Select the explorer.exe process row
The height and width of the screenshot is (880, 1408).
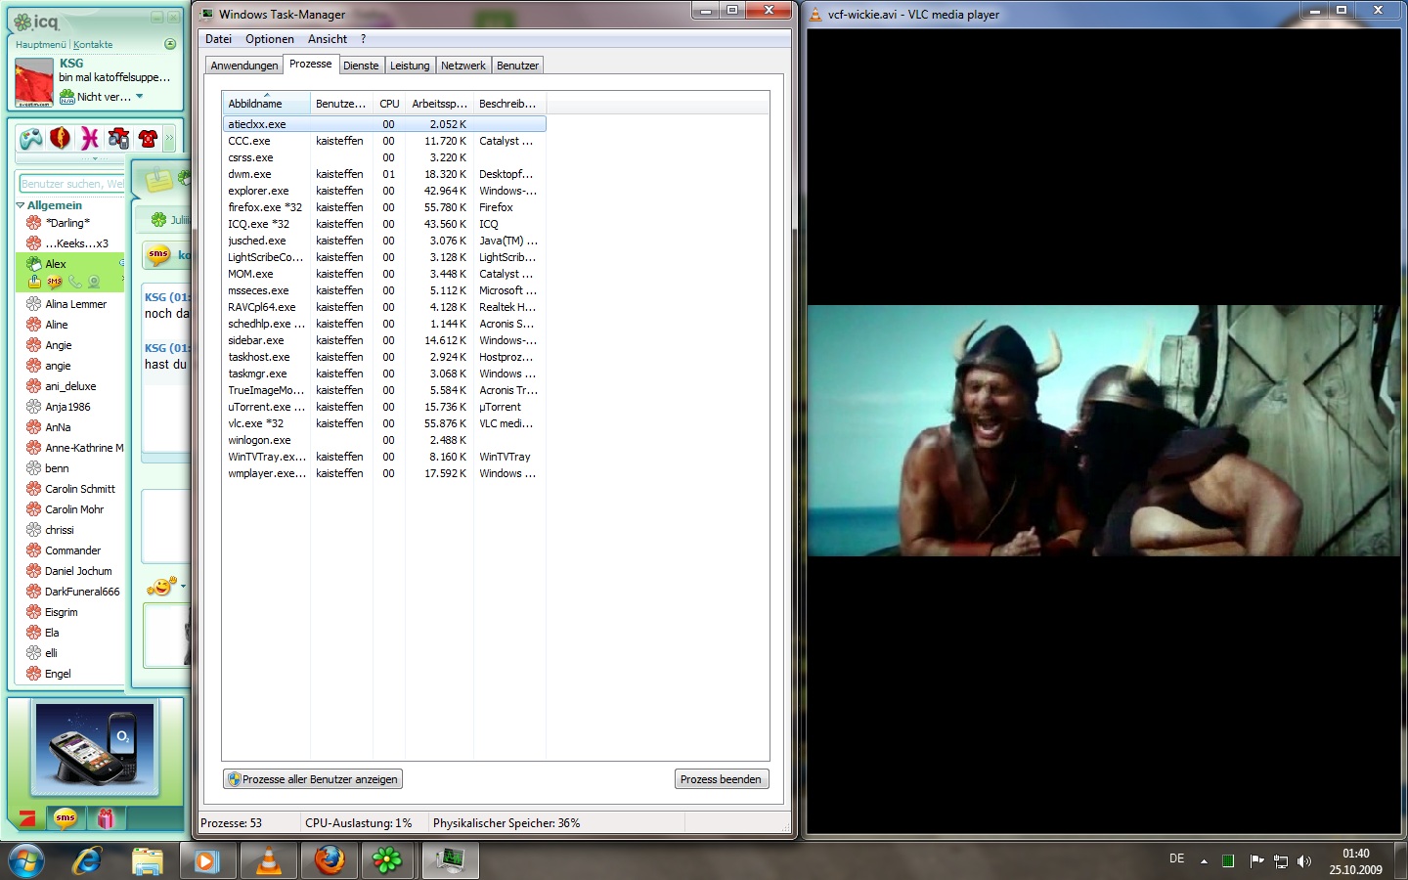tap(384, 191)
